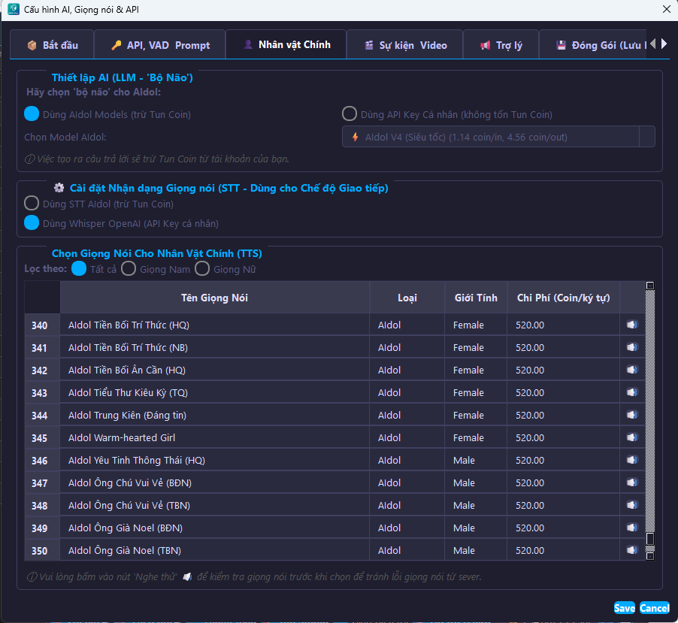The height and width of the screenshot is (623, 678).
Task: Select row 345 AIdol Warm-hearted Girl
Action: 334,437
